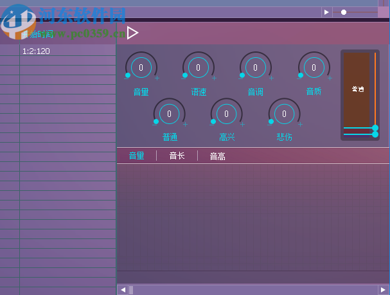Click plus sign next to 高兴 knob
The width and height of the screenshot is (390, 295).
click(x=242, y=125)
